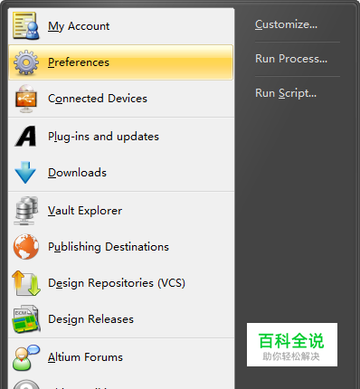Choose Plug-ins and updates
Viewport: 360px width, 389px height.
121,137
